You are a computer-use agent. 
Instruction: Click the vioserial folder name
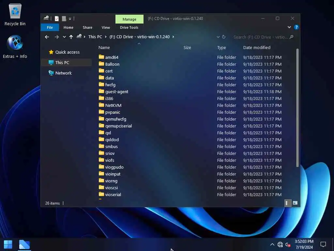click(x=113, y=194)
